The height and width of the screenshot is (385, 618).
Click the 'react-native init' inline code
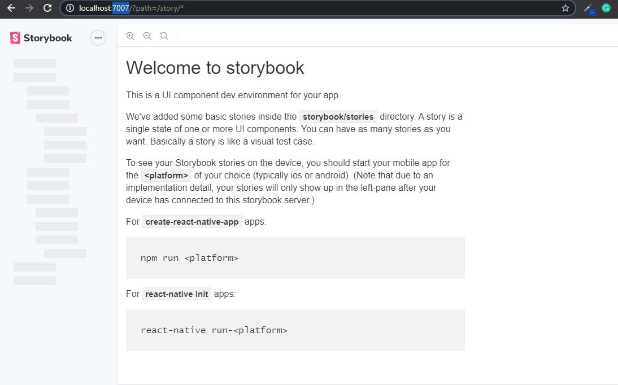177,294
